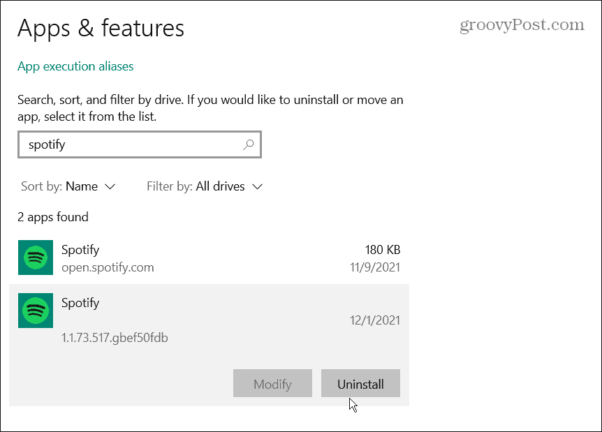Click the Spotify icon for the open.spotify.com entry
This screenshot has height=432, width=602.
click(x=35, y=258)
